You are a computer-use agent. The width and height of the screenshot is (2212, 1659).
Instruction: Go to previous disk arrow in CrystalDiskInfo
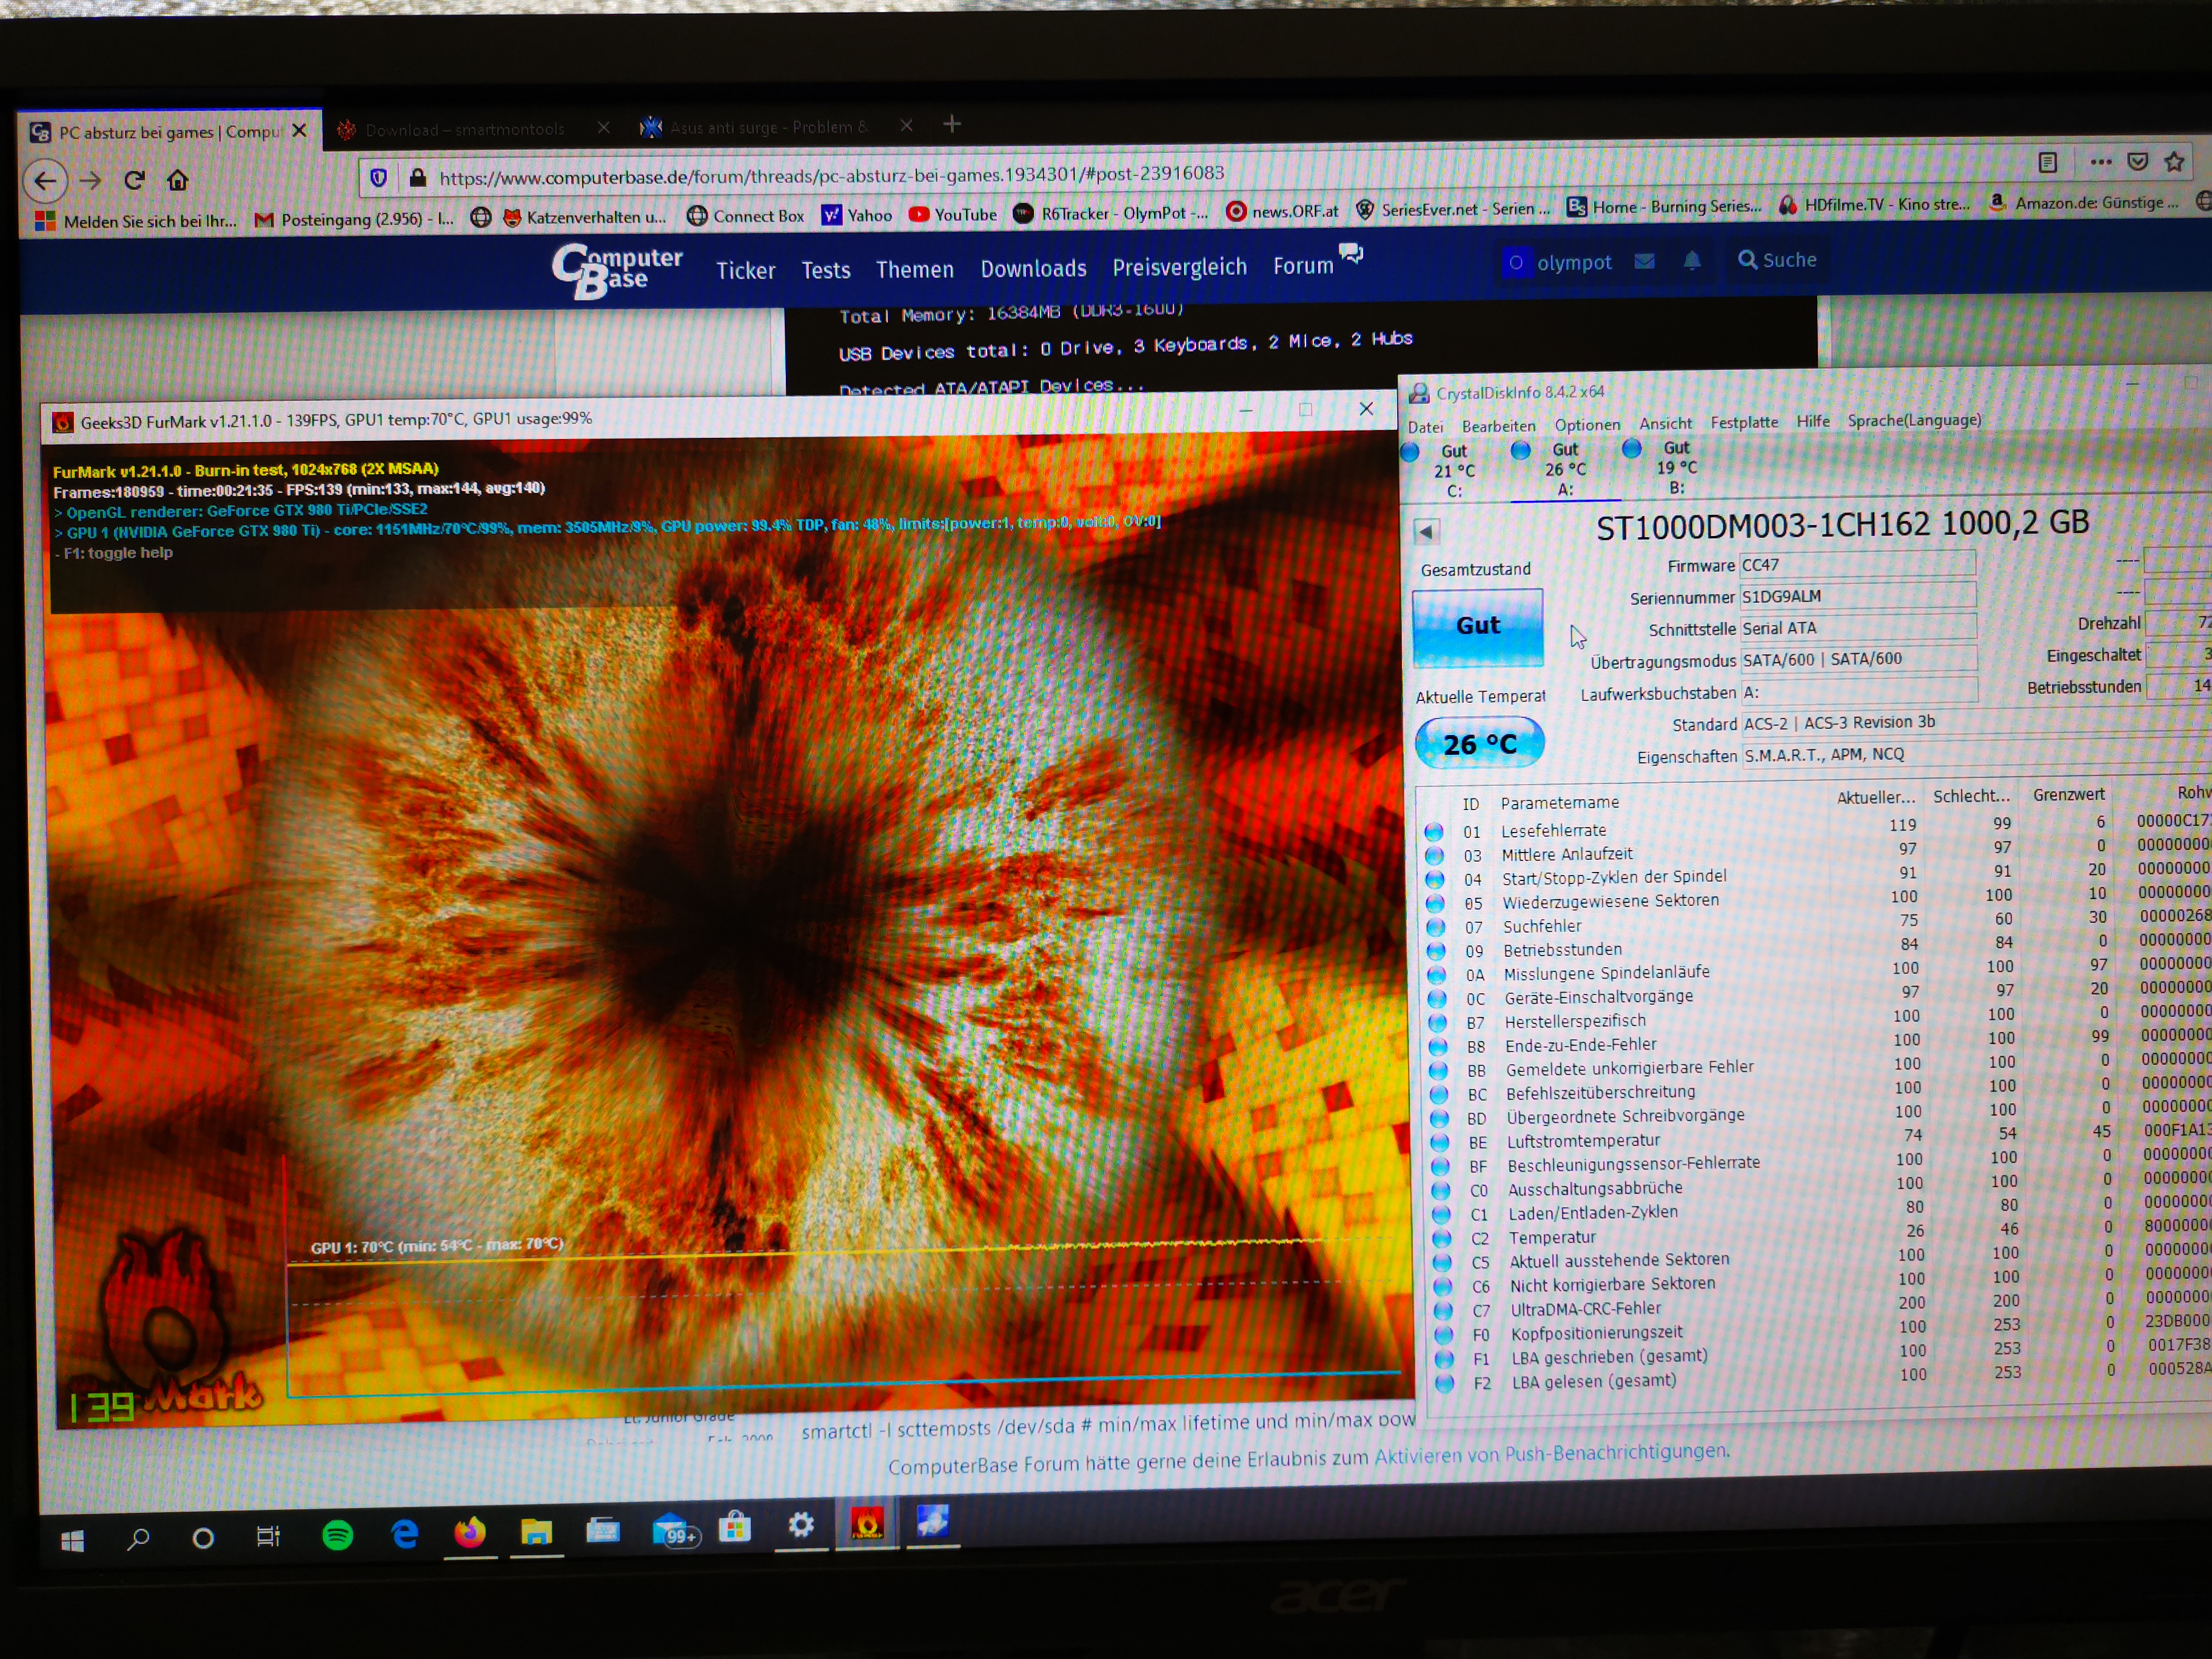[1426, 531]
